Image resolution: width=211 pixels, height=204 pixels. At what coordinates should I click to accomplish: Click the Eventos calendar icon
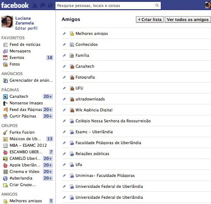tap(5, 58)
